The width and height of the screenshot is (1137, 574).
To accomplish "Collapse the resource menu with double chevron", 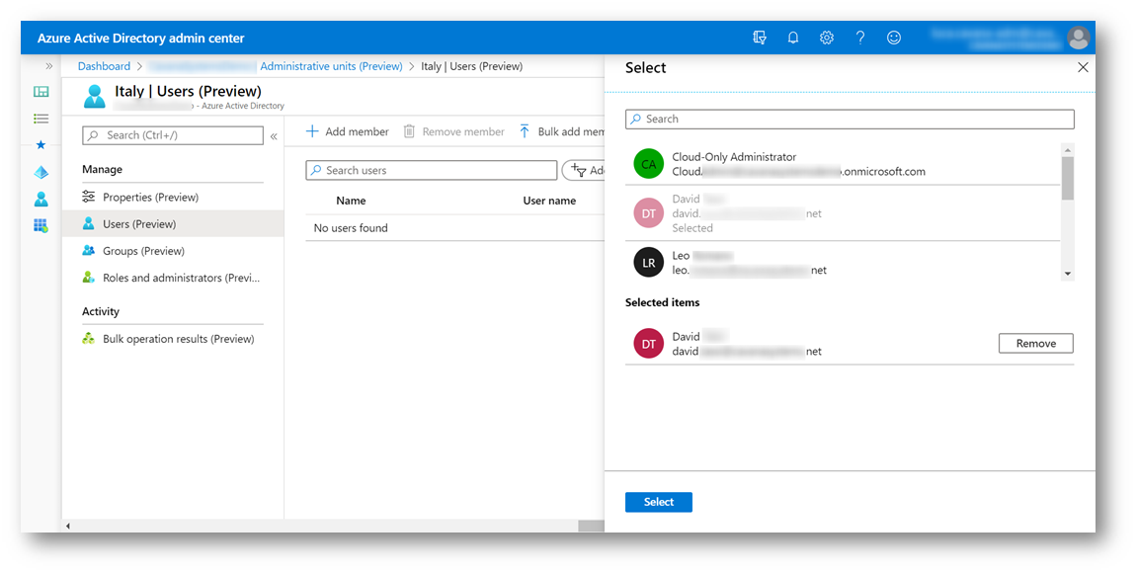I will 274,136.
